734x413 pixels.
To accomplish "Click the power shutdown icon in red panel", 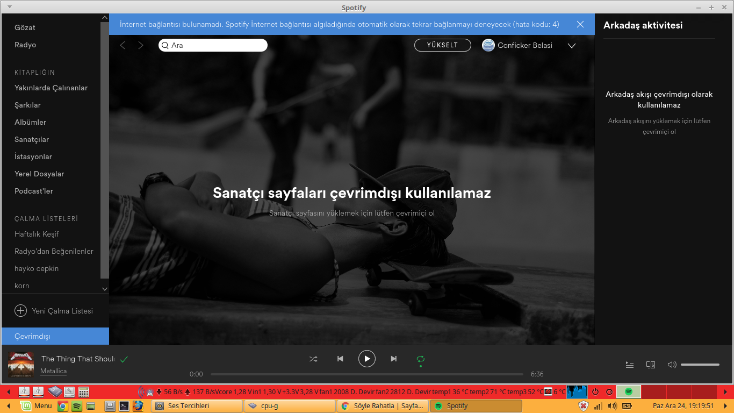I will click(595, 391).
